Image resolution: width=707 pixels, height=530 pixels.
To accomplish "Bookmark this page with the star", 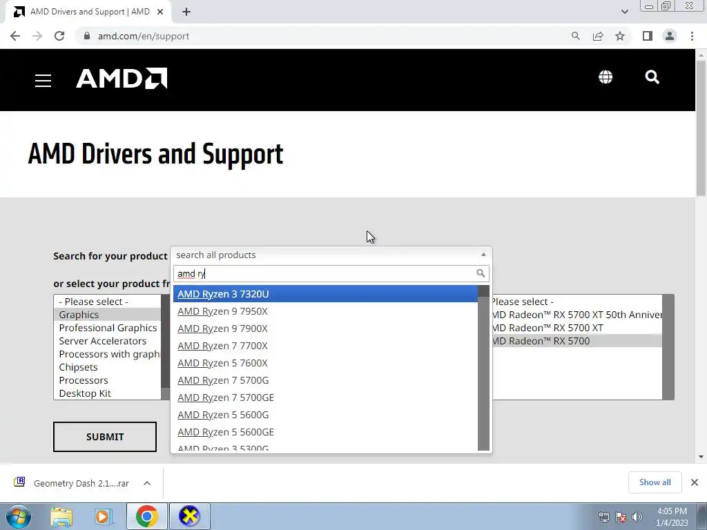I will coord(620,36).
